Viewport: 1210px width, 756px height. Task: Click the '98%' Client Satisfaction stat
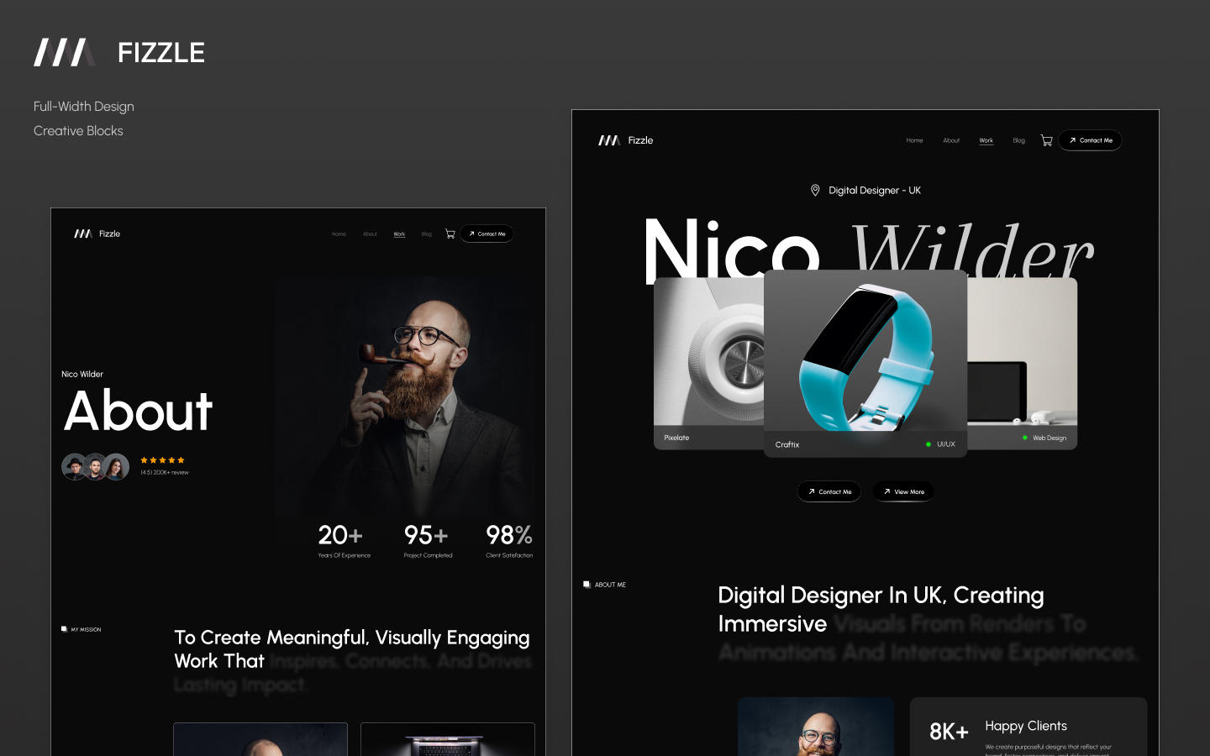point(509,540)
